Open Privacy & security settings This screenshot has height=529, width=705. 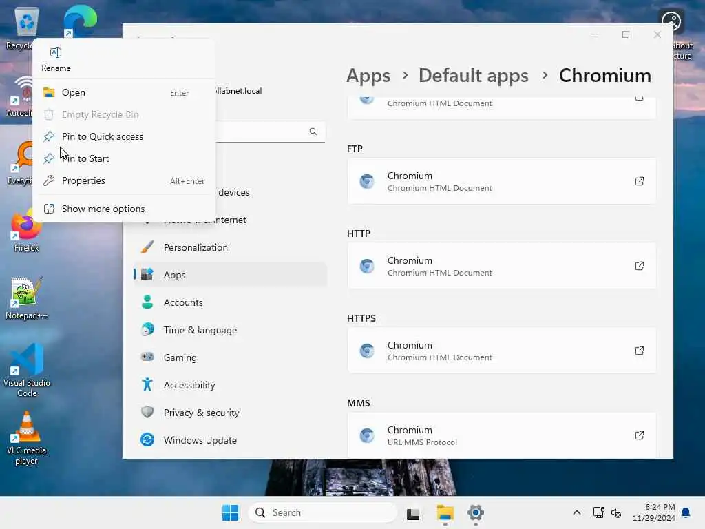click(230, 413)
